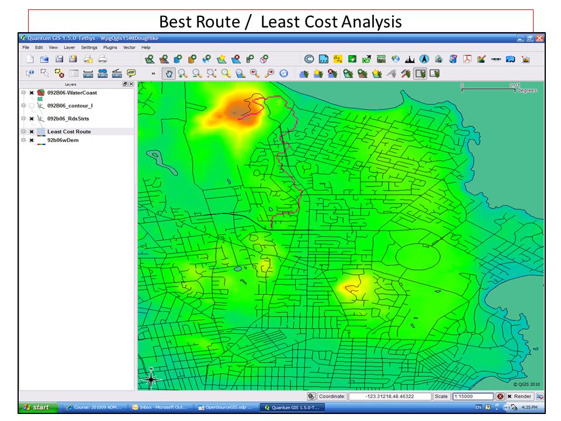Click the North Arrow plugin icon
The image size is (561, 421).
424,59
